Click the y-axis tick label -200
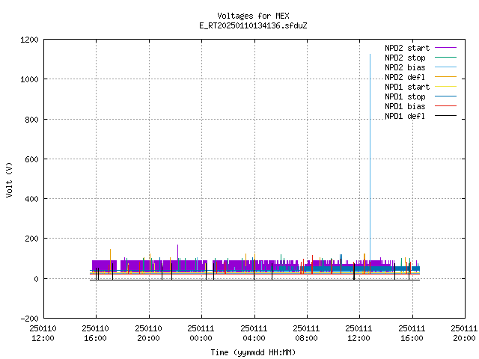 point(29,319)
